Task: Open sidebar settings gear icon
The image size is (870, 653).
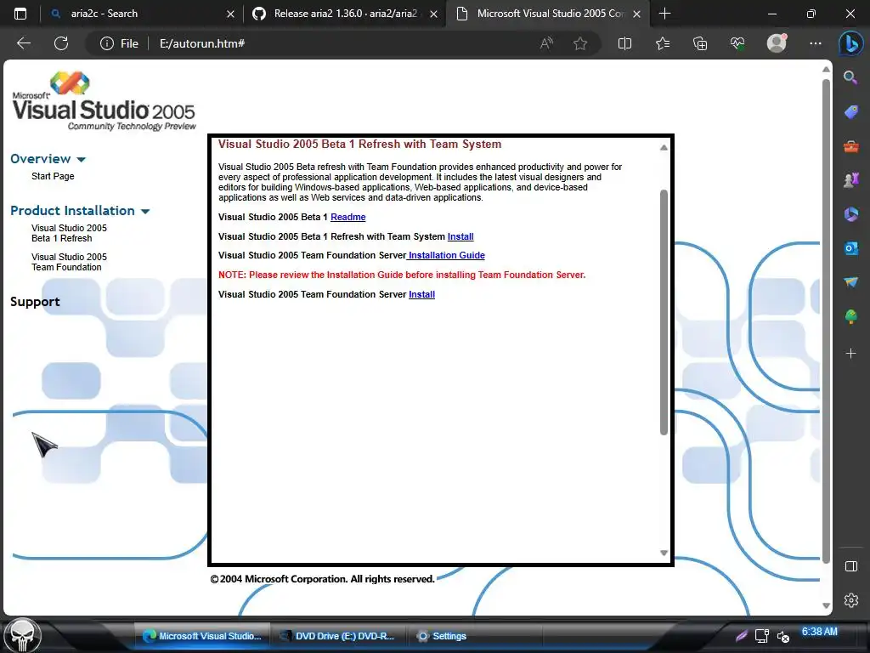Action: point(850,600)
